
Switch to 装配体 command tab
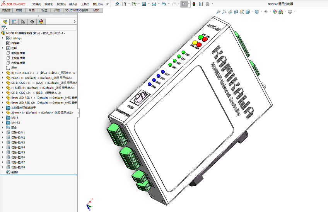tap(6, 10)
